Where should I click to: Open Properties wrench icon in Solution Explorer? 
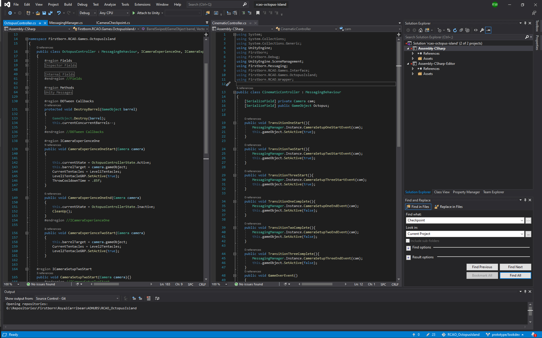tap(482, 30)
